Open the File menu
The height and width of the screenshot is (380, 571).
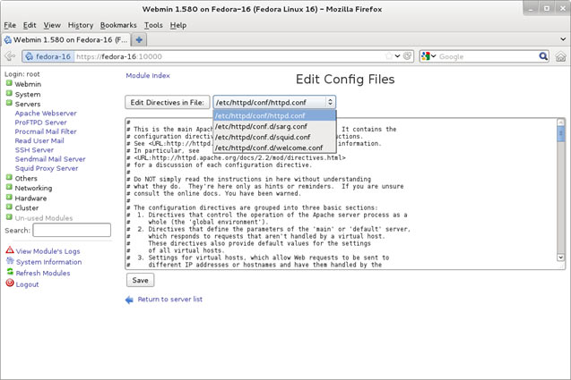[10, 25]
